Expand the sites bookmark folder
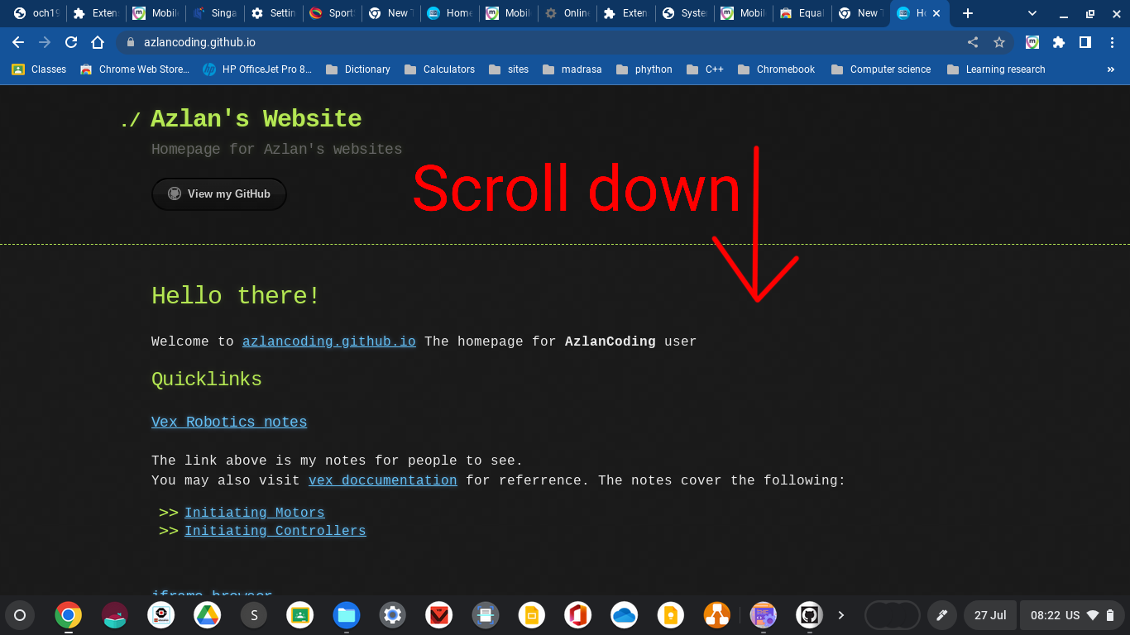 509,69
